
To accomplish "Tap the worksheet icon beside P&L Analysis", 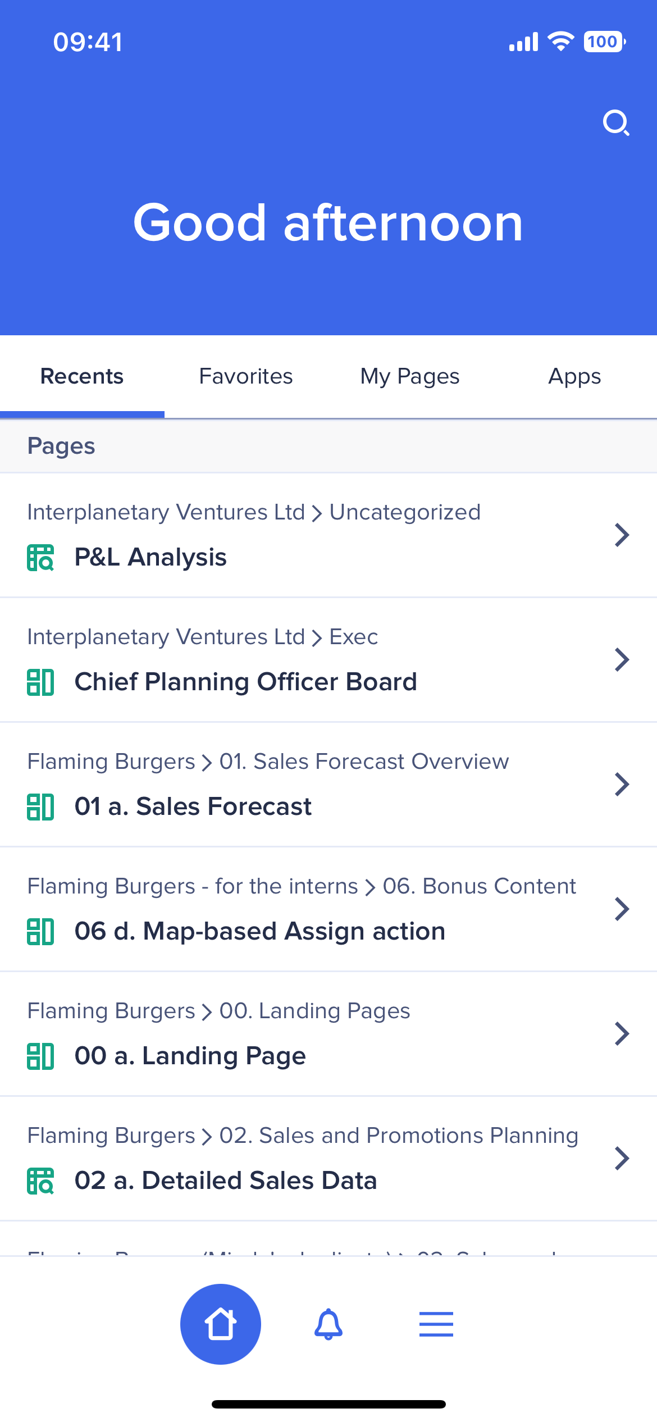I will [40, 557].
